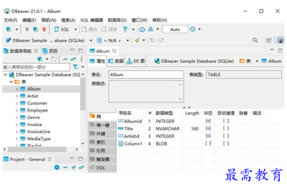Click the navigator collapse all icon
Viewport: 287px width, 191px height.
click(65, 59)
